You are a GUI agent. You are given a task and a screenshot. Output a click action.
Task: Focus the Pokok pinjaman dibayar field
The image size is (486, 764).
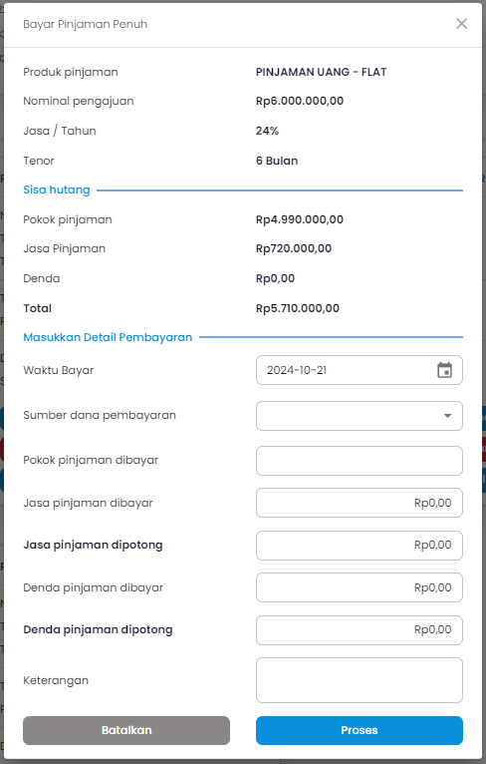[360, 461]
